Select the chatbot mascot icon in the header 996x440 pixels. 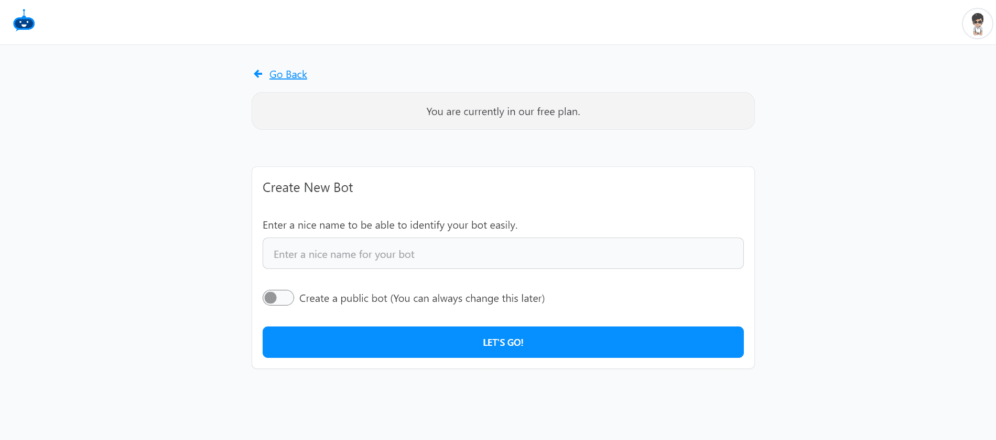(24, 21)
